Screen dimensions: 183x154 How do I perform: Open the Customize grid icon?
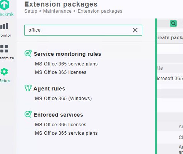tap(4, 49)
